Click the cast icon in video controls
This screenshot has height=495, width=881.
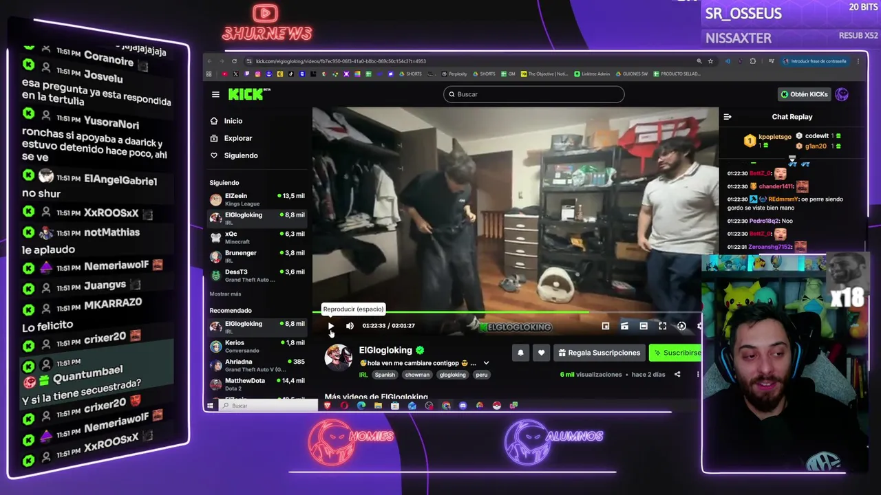(x=624, y=326)
